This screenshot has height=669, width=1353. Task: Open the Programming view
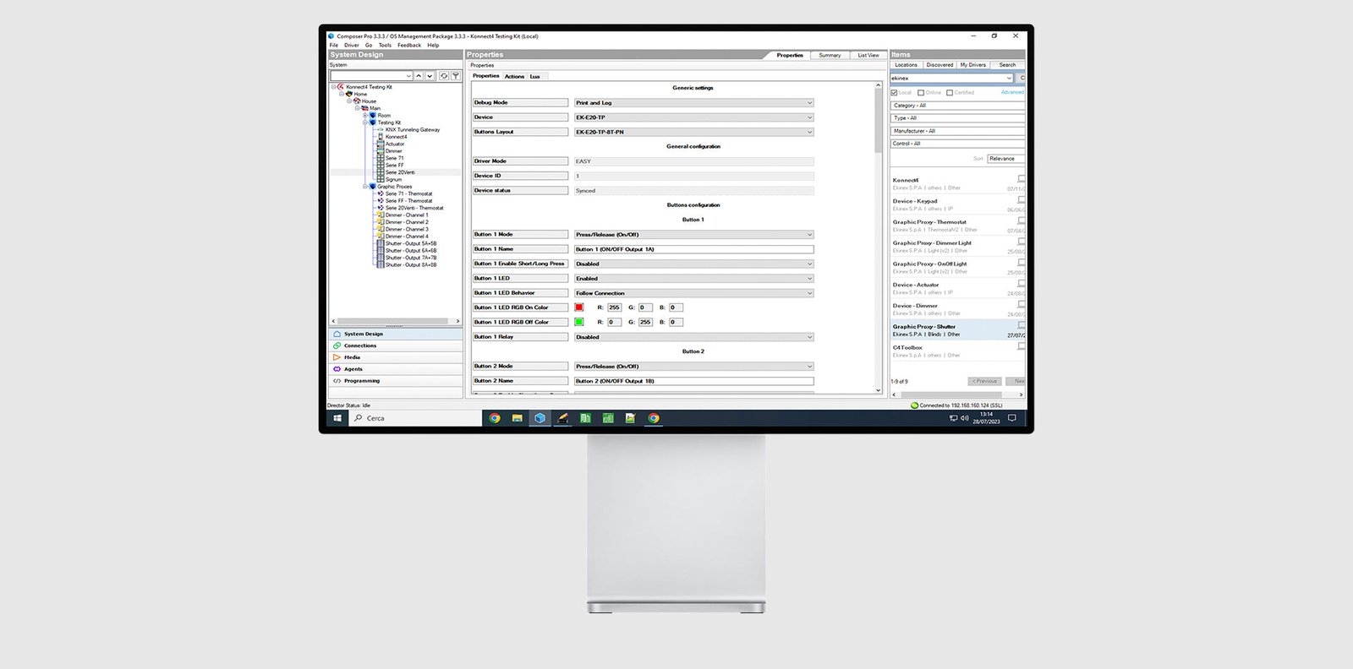(x=396, y=381)
